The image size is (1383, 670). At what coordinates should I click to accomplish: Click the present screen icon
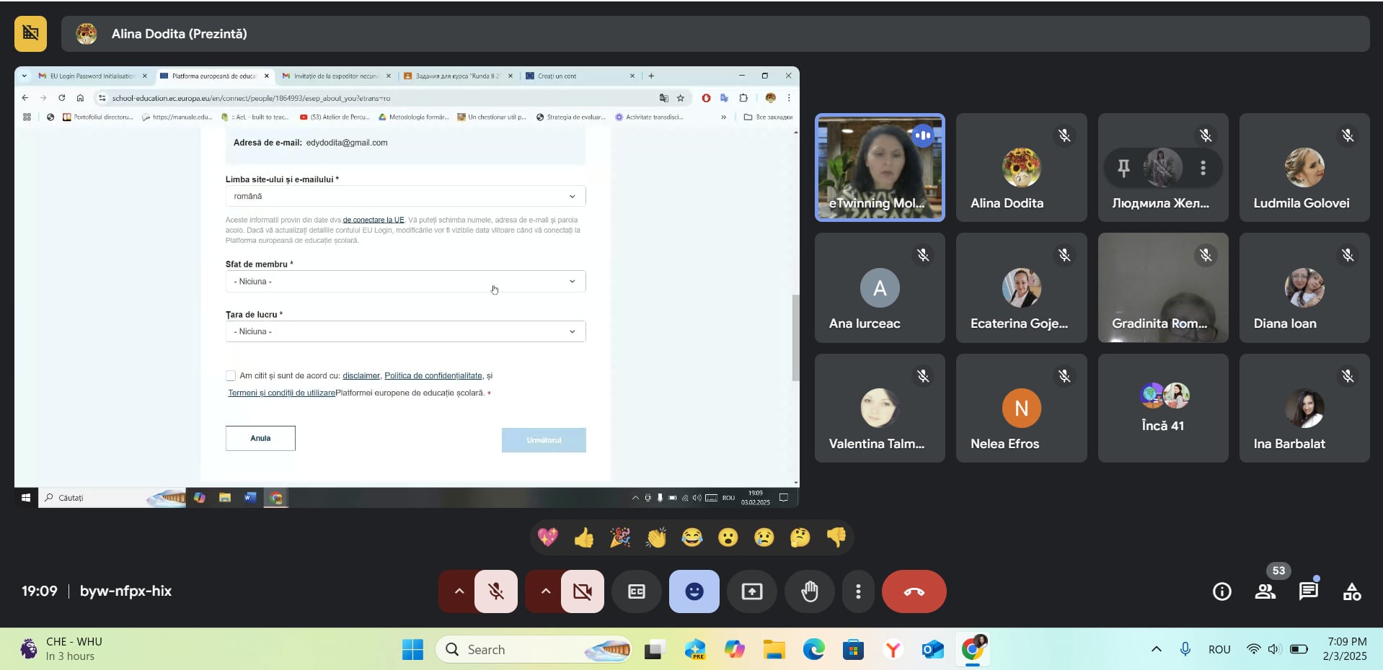click(x=751, y=591)
